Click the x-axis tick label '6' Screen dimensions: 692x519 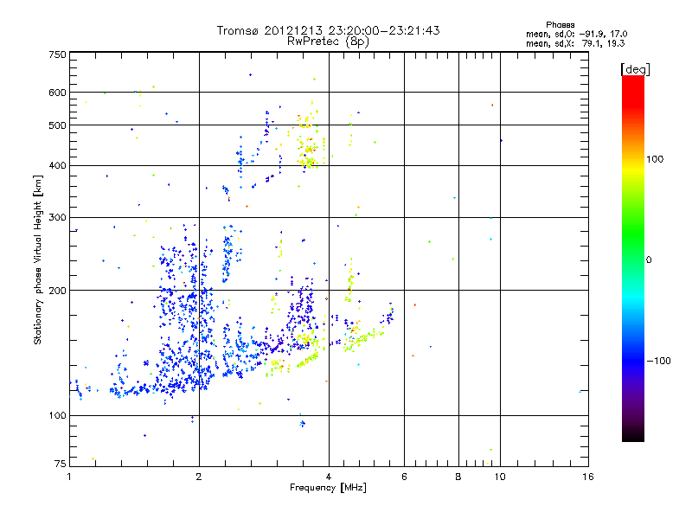tap(404, 477)
